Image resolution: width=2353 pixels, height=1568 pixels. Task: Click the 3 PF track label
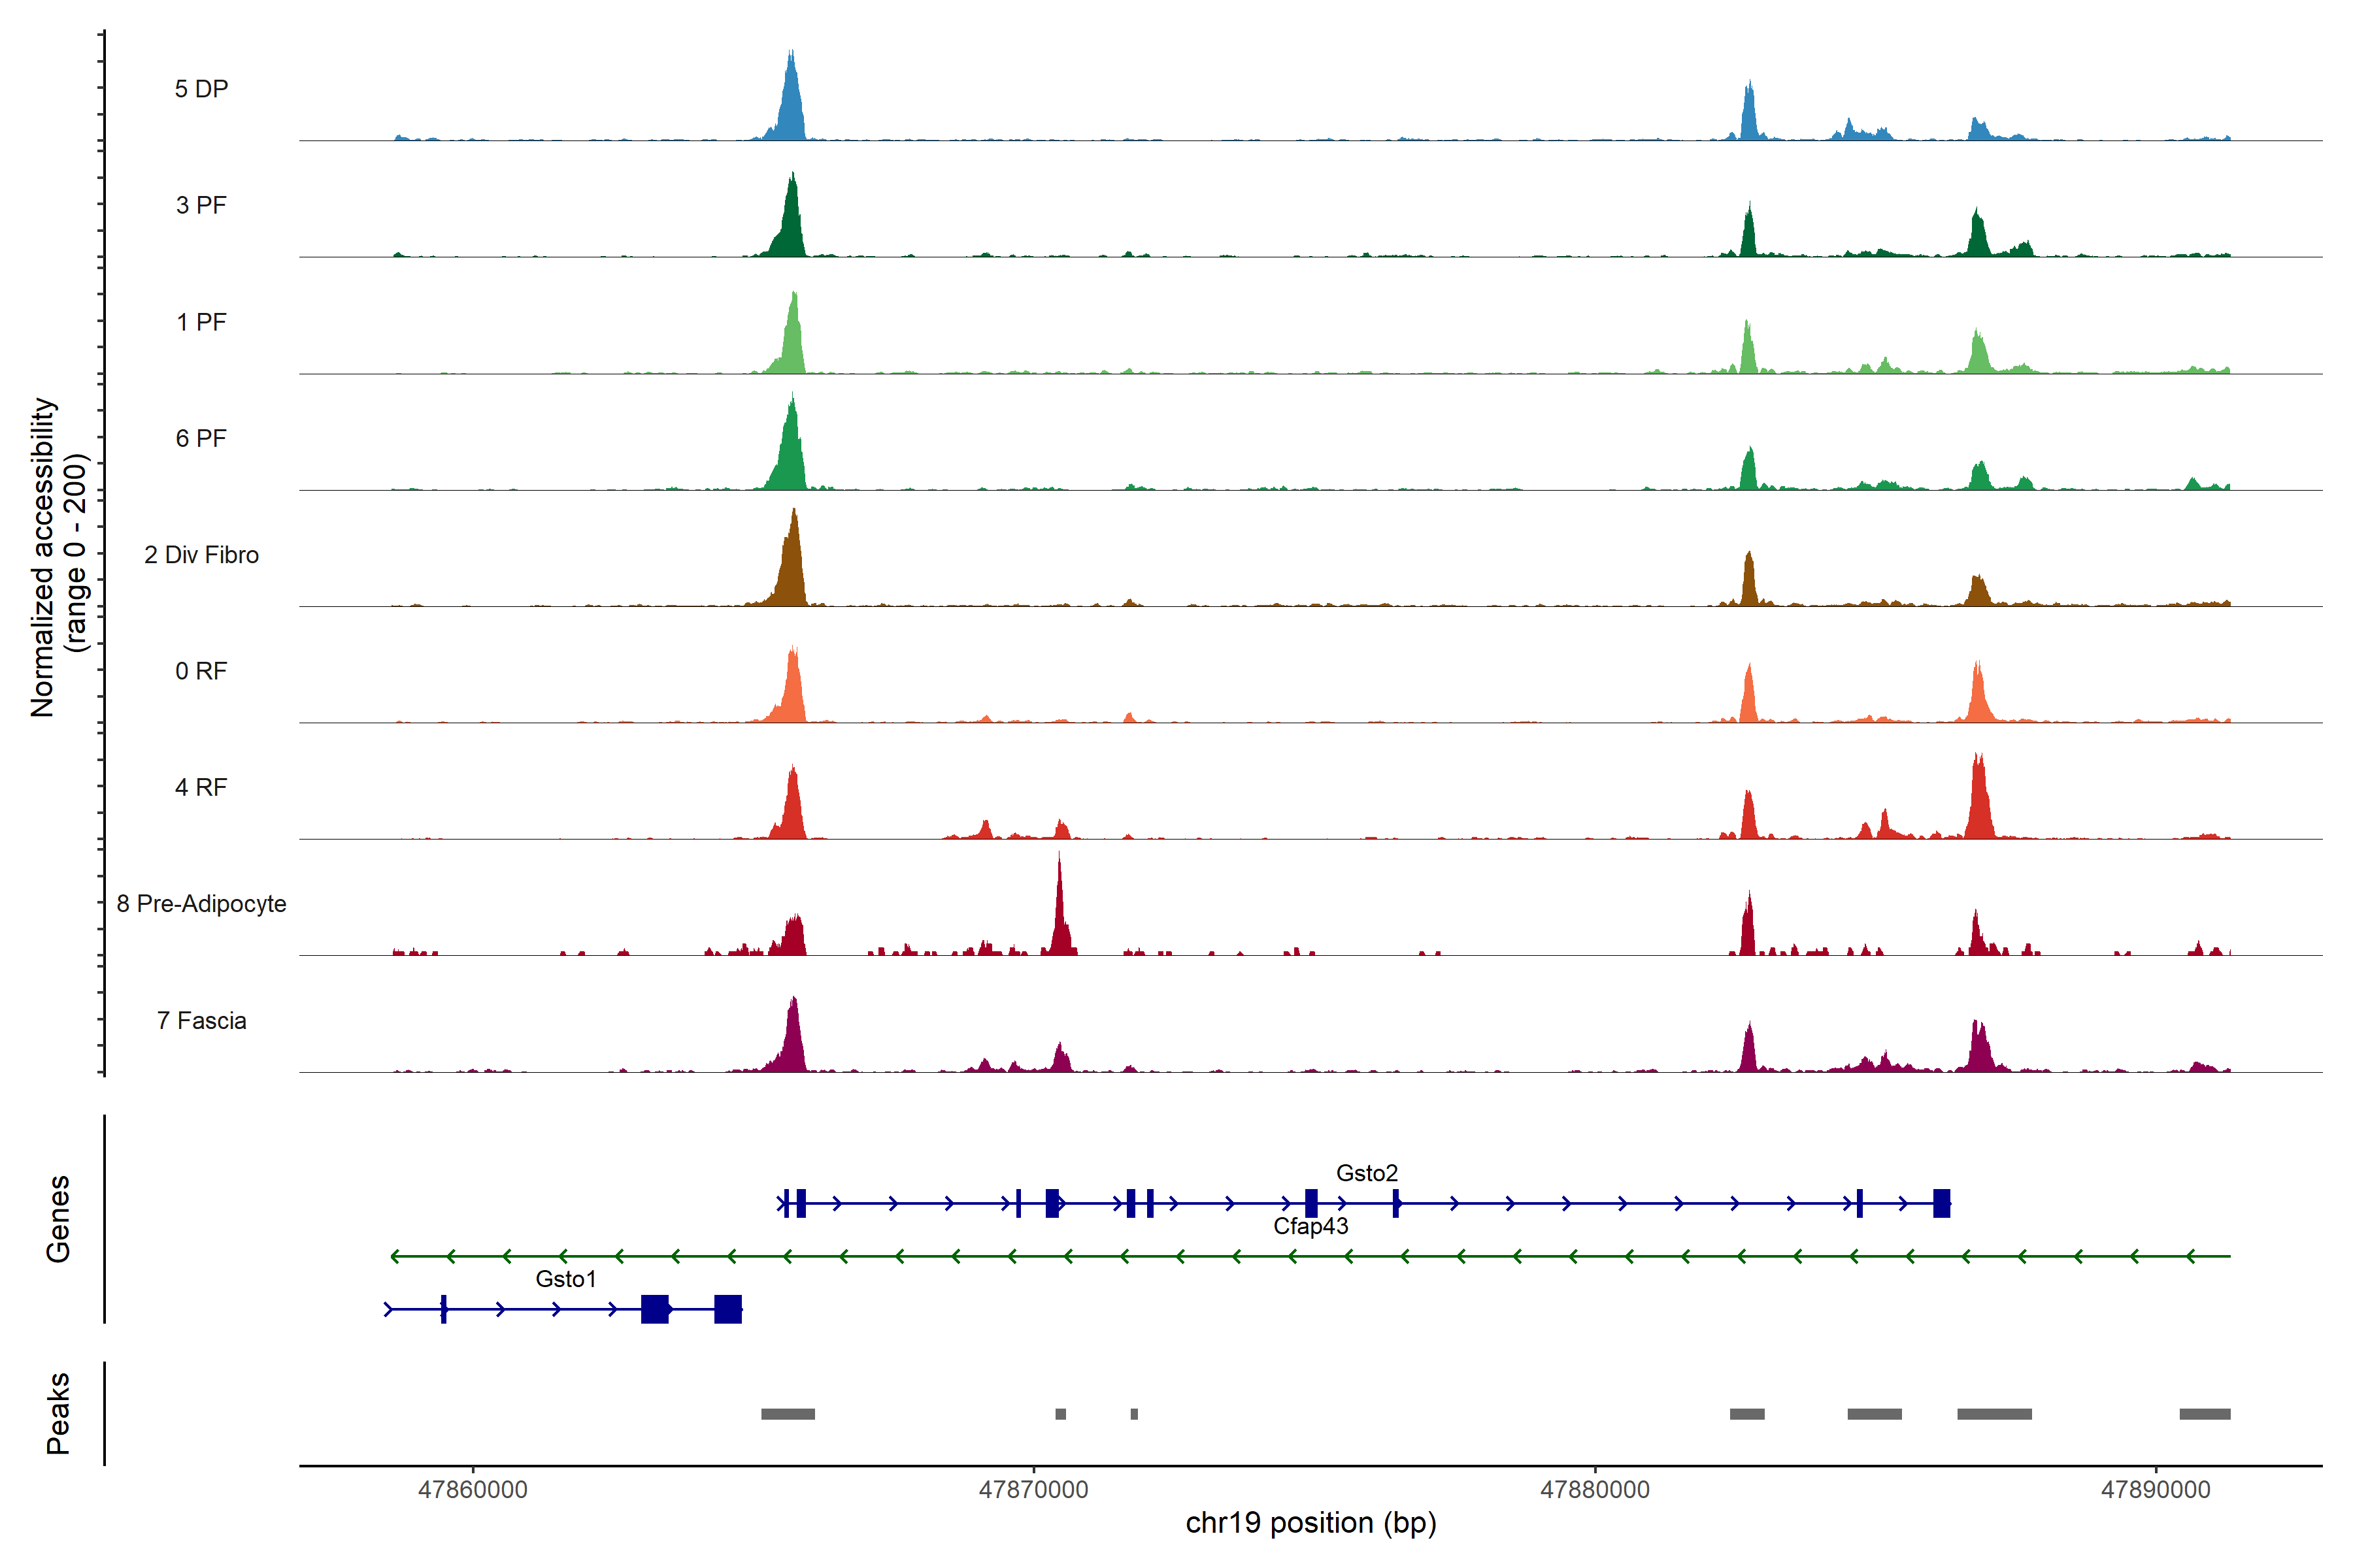click(201, 205)
